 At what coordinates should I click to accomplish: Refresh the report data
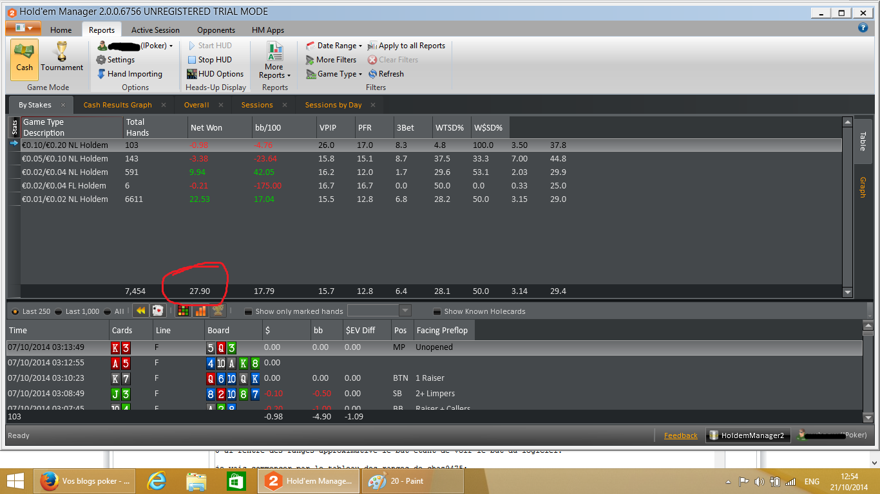tap(386, 74)
